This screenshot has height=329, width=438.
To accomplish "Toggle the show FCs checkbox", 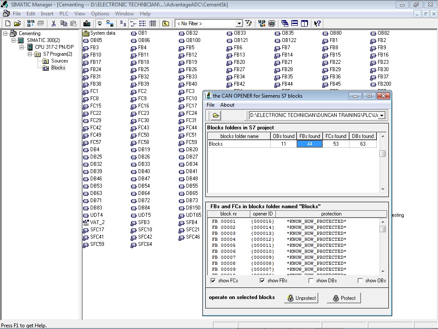I will tap(213, 281).
